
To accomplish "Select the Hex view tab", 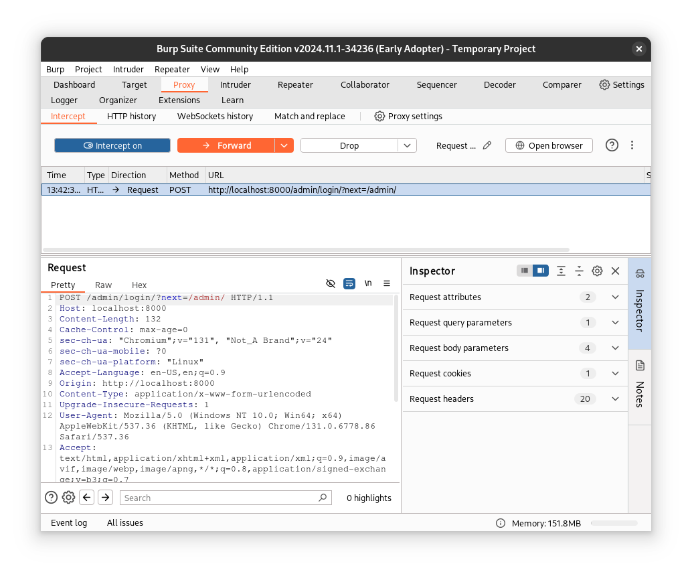I will [x=139, y=285].
